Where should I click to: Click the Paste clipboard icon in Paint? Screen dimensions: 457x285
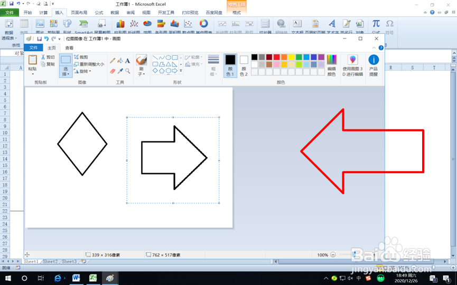(32, 60)
